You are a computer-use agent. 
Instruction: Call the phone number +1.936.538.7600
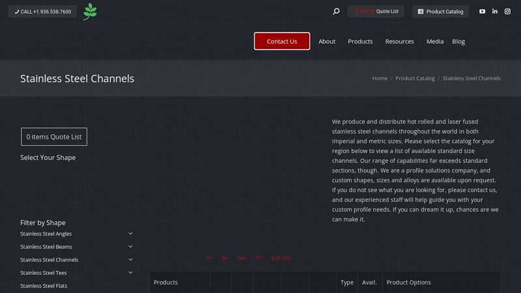[x=42, y=11]
